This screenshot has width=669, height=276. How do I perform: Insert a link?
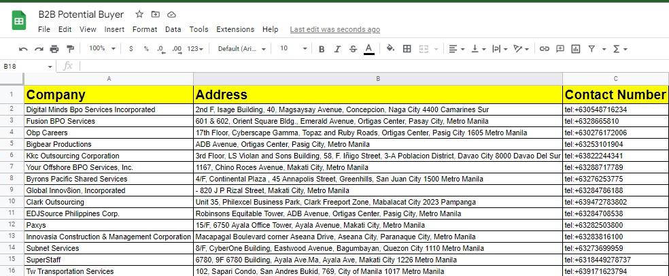[x=544, y=49]
